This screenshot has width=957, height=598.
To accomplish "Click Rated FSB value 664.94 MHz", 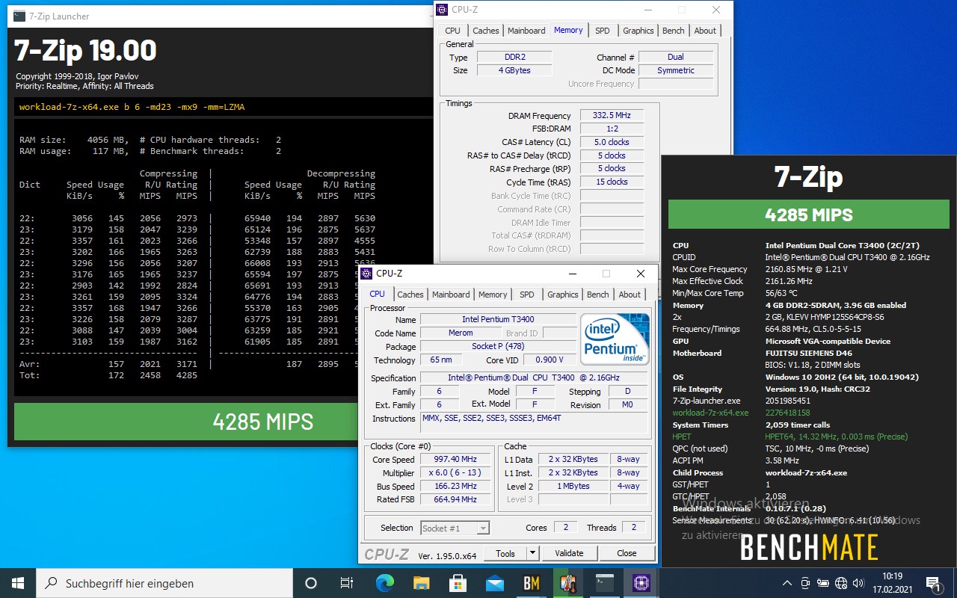I will click(455, 499).
